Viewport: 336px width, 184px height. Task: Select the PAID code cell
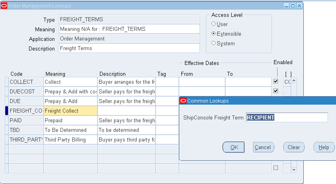26,120
